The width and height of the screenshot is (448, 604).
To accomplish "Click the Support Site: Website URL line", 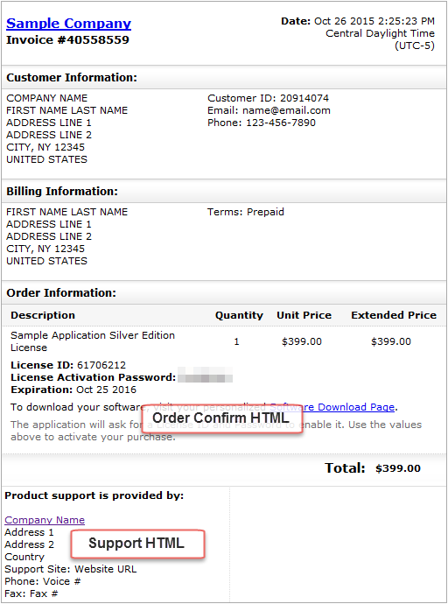I will coord(70,569).
